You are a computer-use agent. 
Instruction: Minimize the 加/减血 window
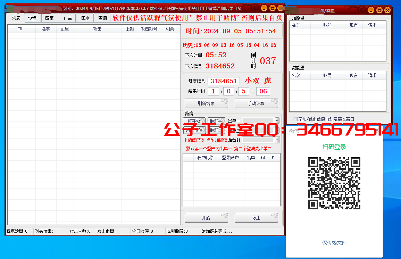371,10
